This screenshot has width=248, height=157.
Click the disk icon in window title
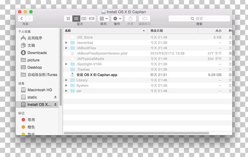pos(104,12)
